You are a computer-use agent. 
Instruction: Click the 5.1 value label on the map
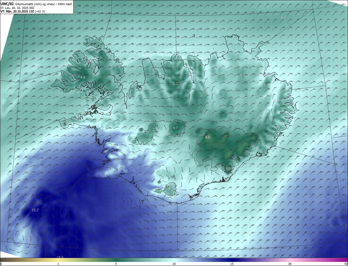click(175, 83)
